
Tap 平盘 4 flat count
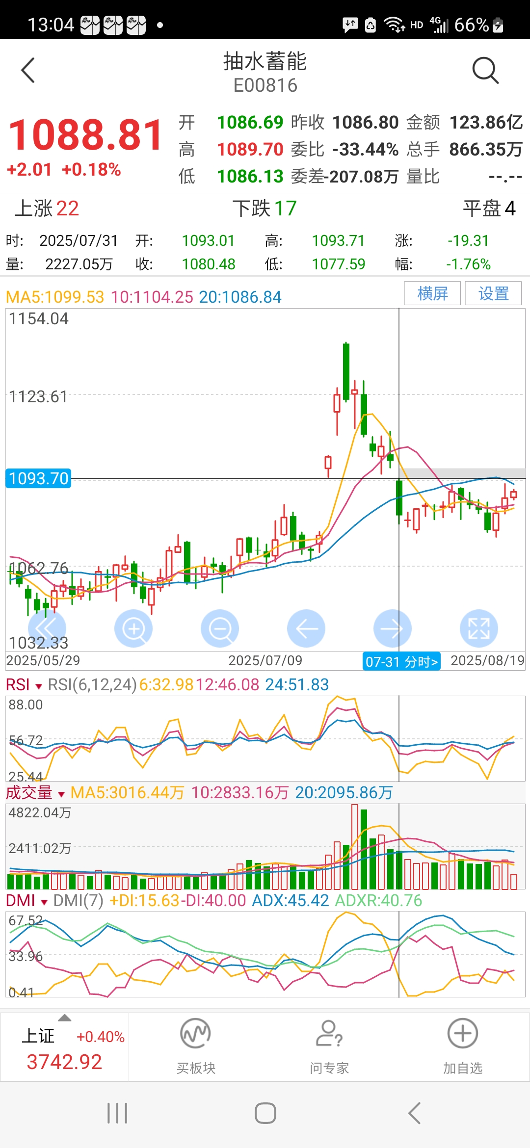point(489,209)
